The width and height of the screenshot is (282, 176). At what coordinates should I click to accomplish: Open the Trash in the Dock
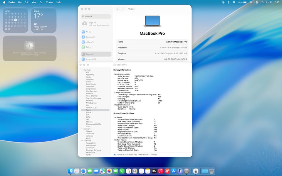212,171
